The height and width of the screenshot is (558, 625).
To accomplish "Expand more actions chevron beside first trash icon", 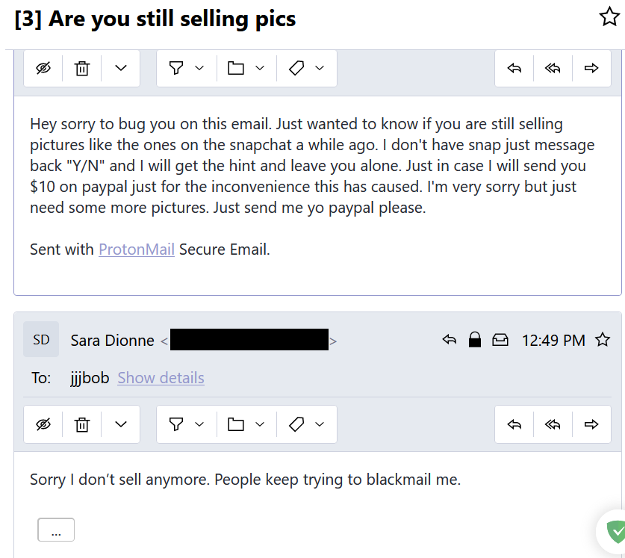I will tap(121, 69).
